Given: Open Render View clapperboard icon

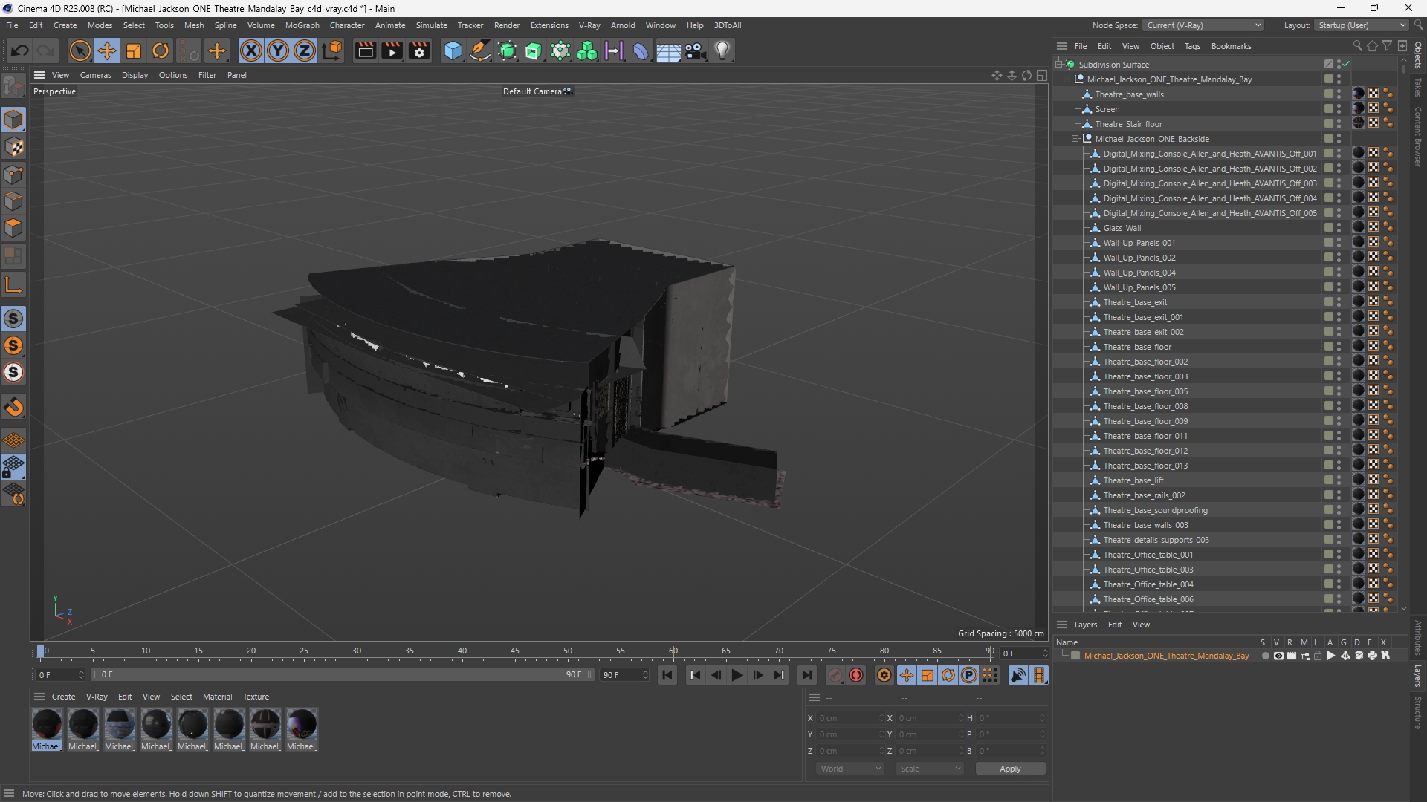Looking at the screenshot, I should coord(365,50).
